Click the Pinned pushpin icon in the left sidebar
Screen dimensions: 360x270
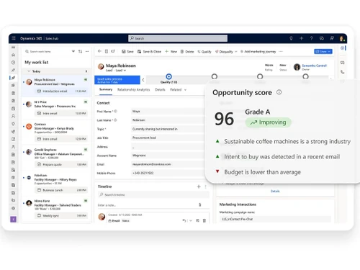pos(13,70)
